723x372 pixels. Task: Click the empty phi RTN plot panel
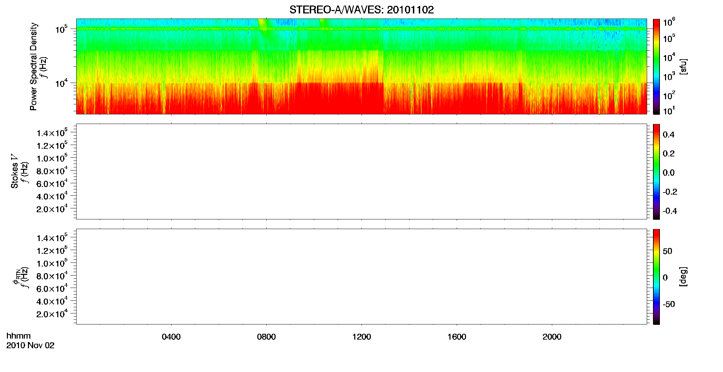(x=361, y=277)
